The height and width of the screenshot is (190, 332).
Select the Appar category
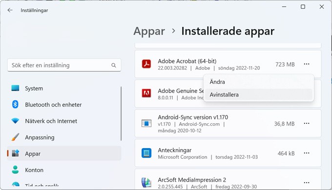click(x=64, y=153)
